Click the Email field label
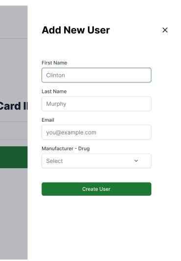This screenshot has width=181, height=261. (48, 120)
